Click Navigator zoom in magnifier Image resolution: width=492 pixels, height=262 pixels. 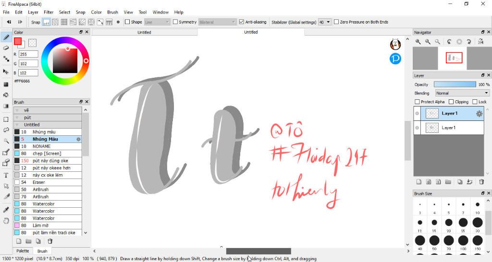click(x=418, y=41)
